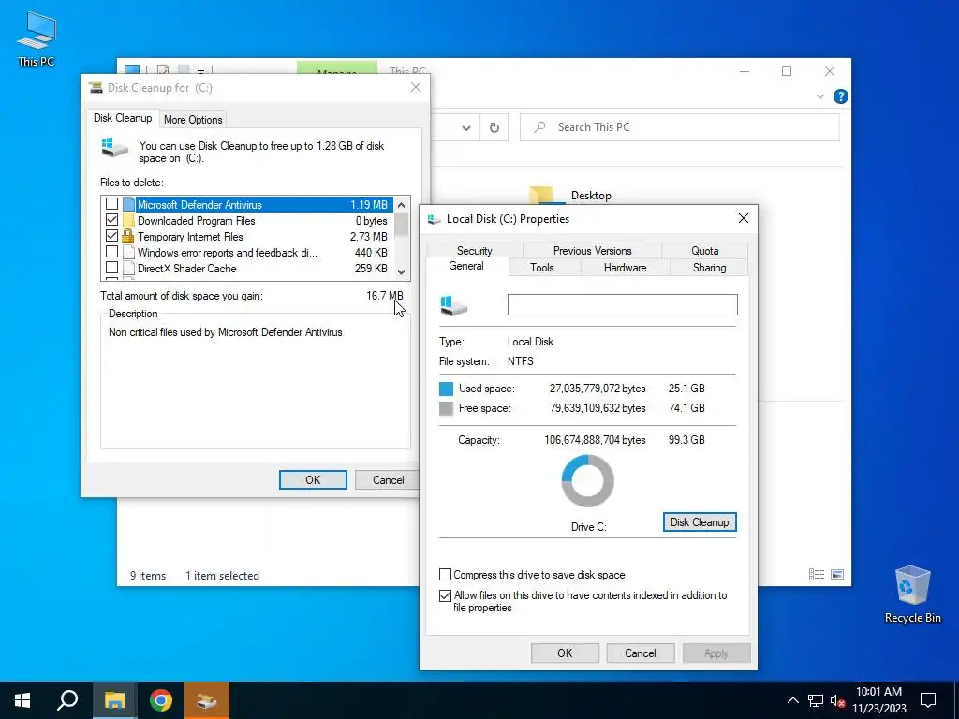The image size is (959, 719).
Task: Click the Properties window title bar icon
Action: point(434,219)
